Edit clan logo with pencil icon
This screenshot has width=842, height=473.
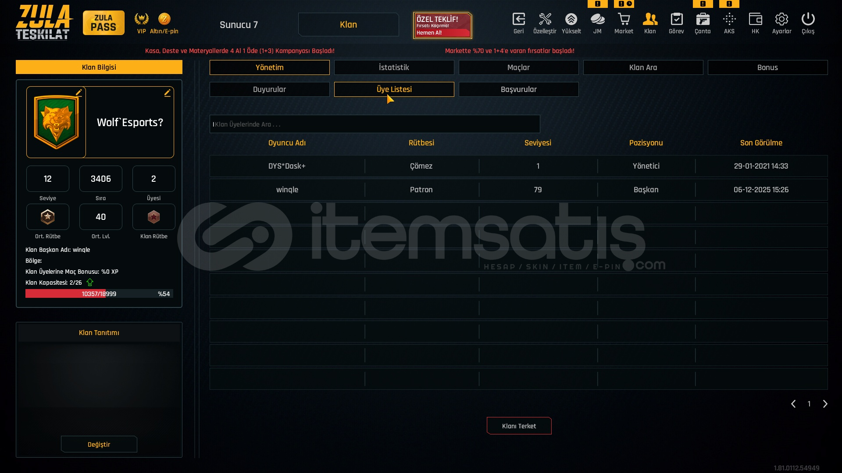click(79, 92)
